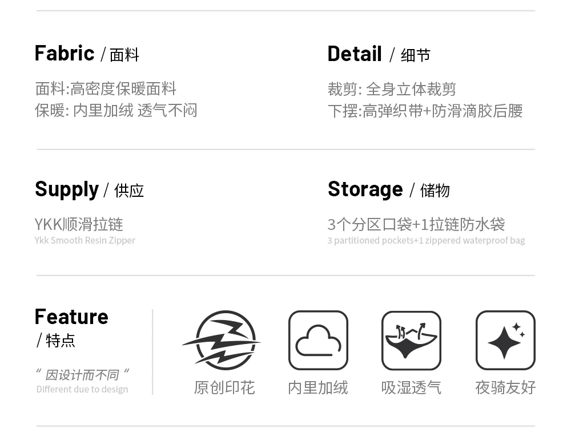Click the moisture-wicking breathable icon
The height and width of the screenshot is (441, 571).
tap(411, 341)
